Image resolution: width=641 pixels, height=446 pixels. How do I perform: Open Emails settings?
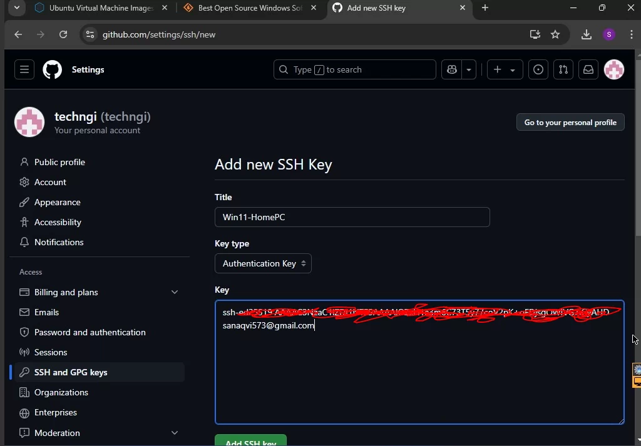click(46, 312)
